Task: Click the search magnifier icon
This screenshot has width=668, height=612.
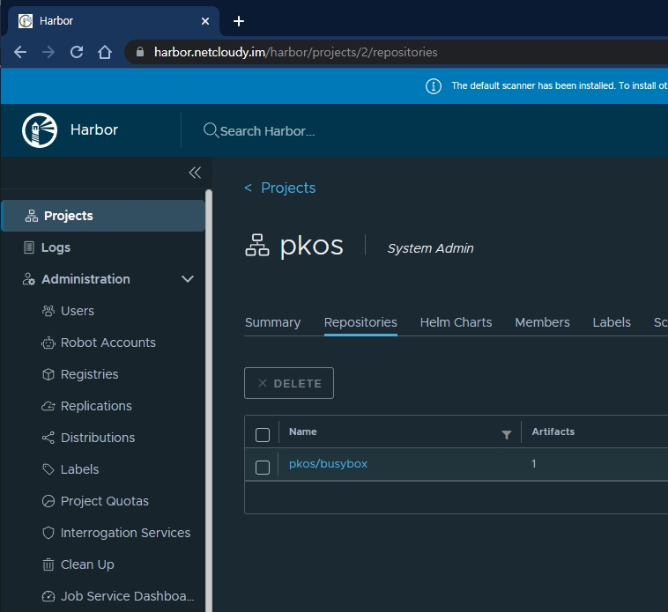Action: [211, 129]
